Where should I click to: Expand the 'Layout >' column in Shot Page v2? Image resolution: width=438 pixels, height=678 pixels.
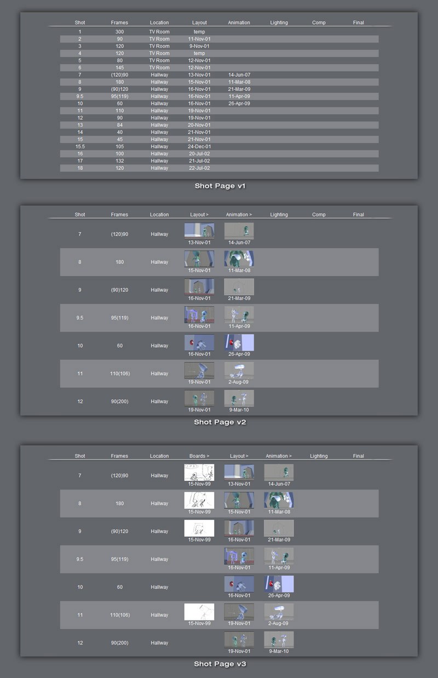[199, 215]
